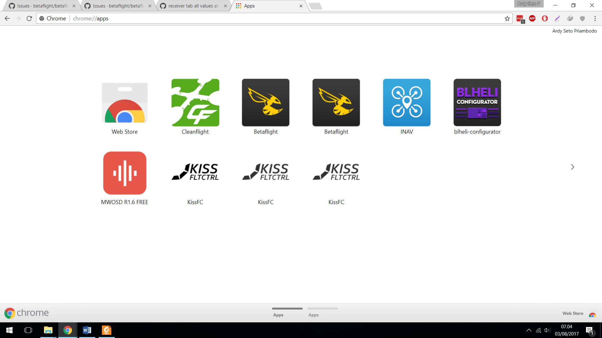Show hidden system tray icons

[529, 330]
